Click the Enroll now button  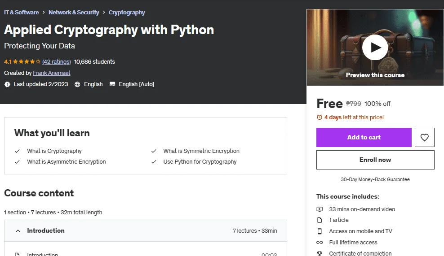pos(375,160)
